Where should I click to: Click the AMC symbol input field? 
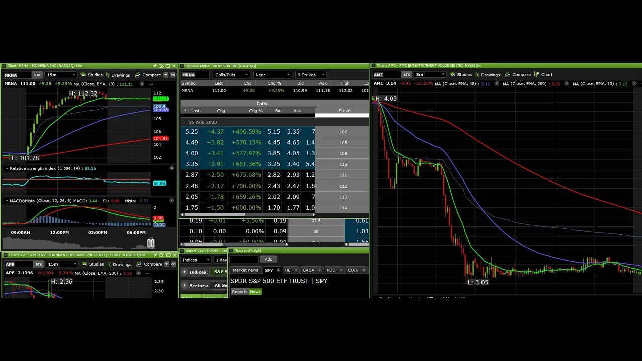(386, 74)
